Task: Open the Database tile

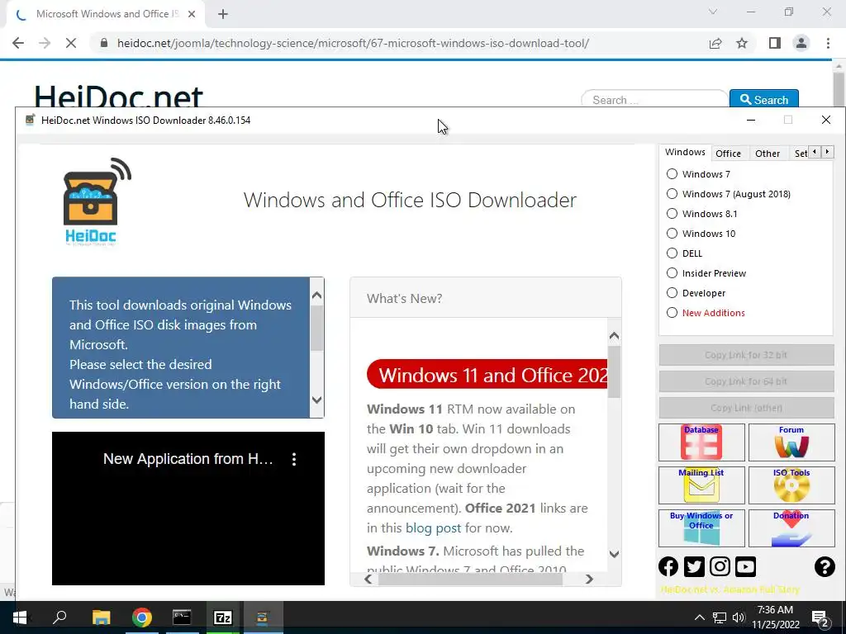Action: [701, 442]
